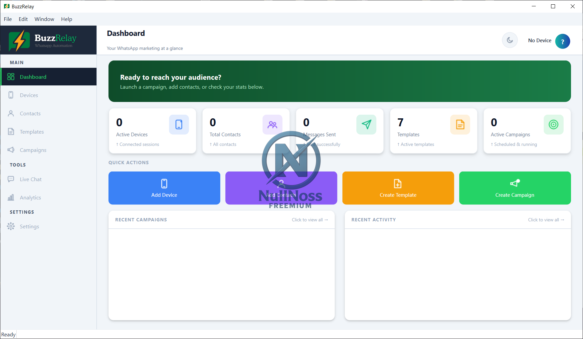Screen dimensions: 583x339
Task: View all recent activity link
Action: tap(546, 220)
